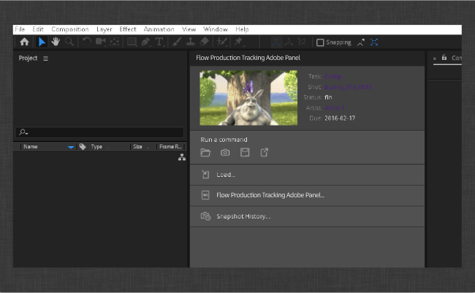
Task: Click the Publish export command icon
Action: (264, 153)
